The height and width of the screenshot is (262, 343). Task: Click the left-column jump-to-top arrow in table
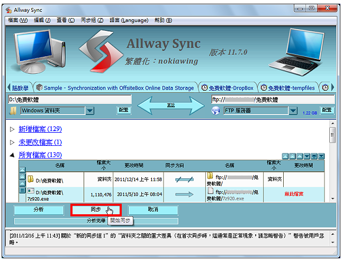pos(22,170)
